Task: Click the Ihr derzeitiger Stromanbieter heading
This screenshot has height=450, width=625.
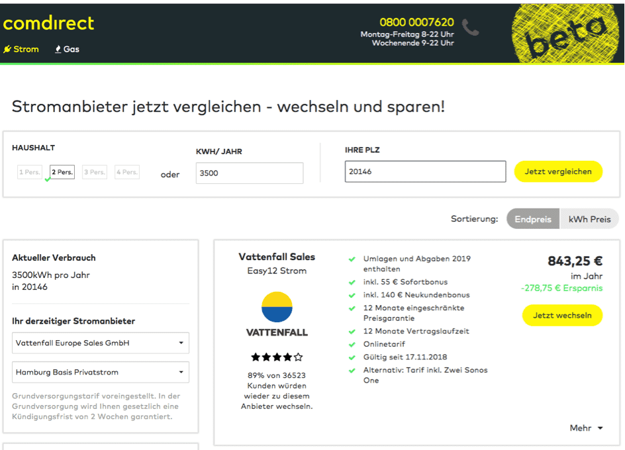Action: point(73,321)
